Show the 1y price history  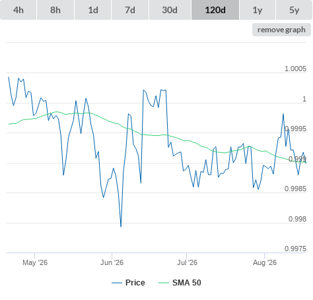258,10
